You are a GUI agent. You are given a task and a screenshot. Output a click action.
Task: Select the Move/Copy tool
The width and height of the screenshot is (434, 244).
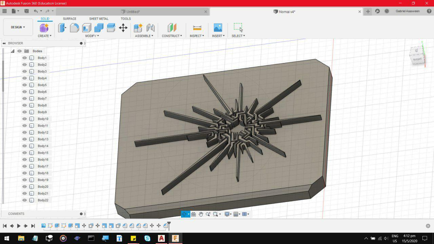[123, 28]
